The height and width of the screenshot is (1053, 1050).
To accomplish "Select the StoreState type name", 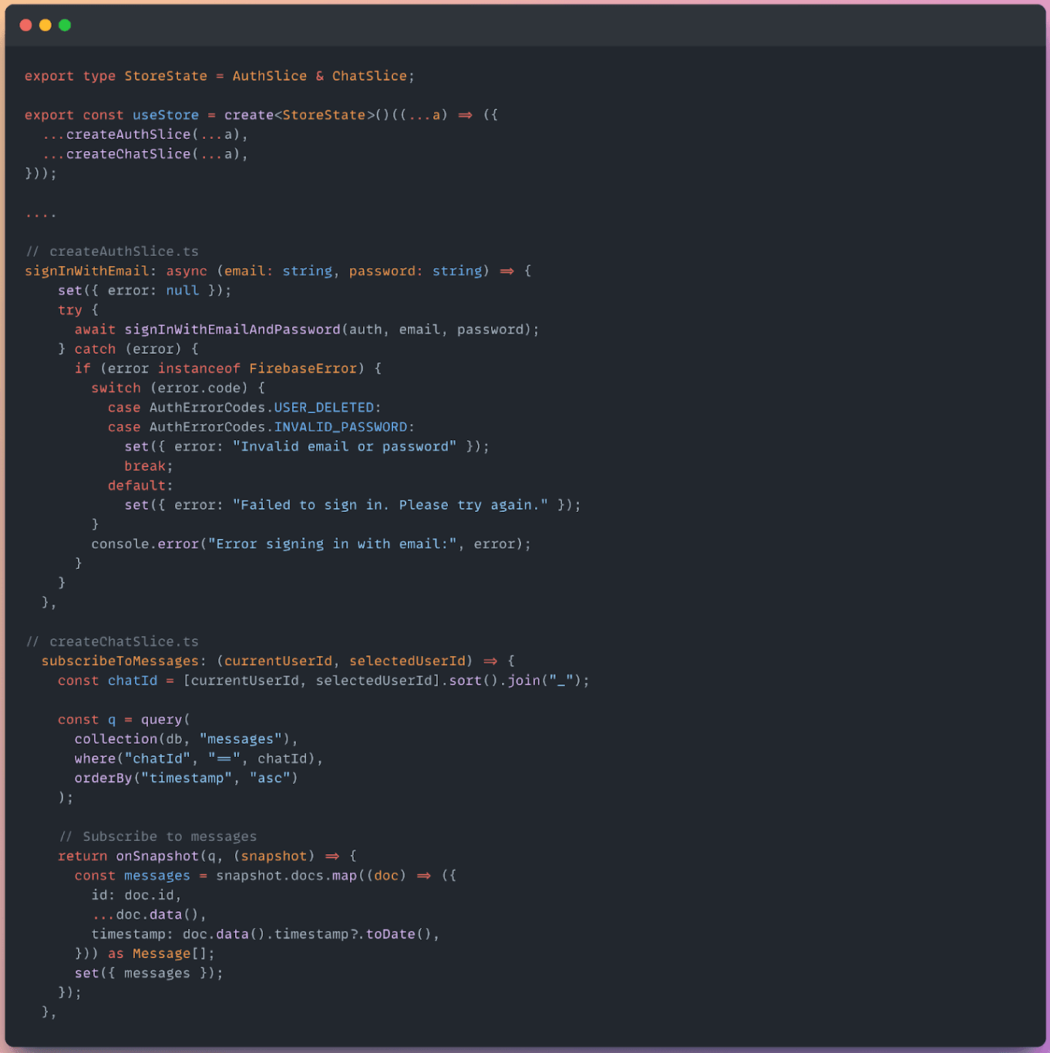I will coord(165,76).
